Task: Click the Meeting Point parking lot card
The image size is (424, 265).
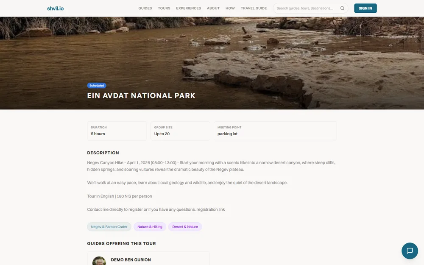Action: point(275,131)
